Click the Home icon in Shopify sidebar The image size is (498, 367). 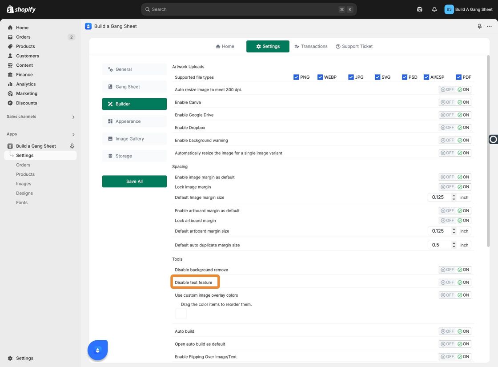click(x=10, y=28)
